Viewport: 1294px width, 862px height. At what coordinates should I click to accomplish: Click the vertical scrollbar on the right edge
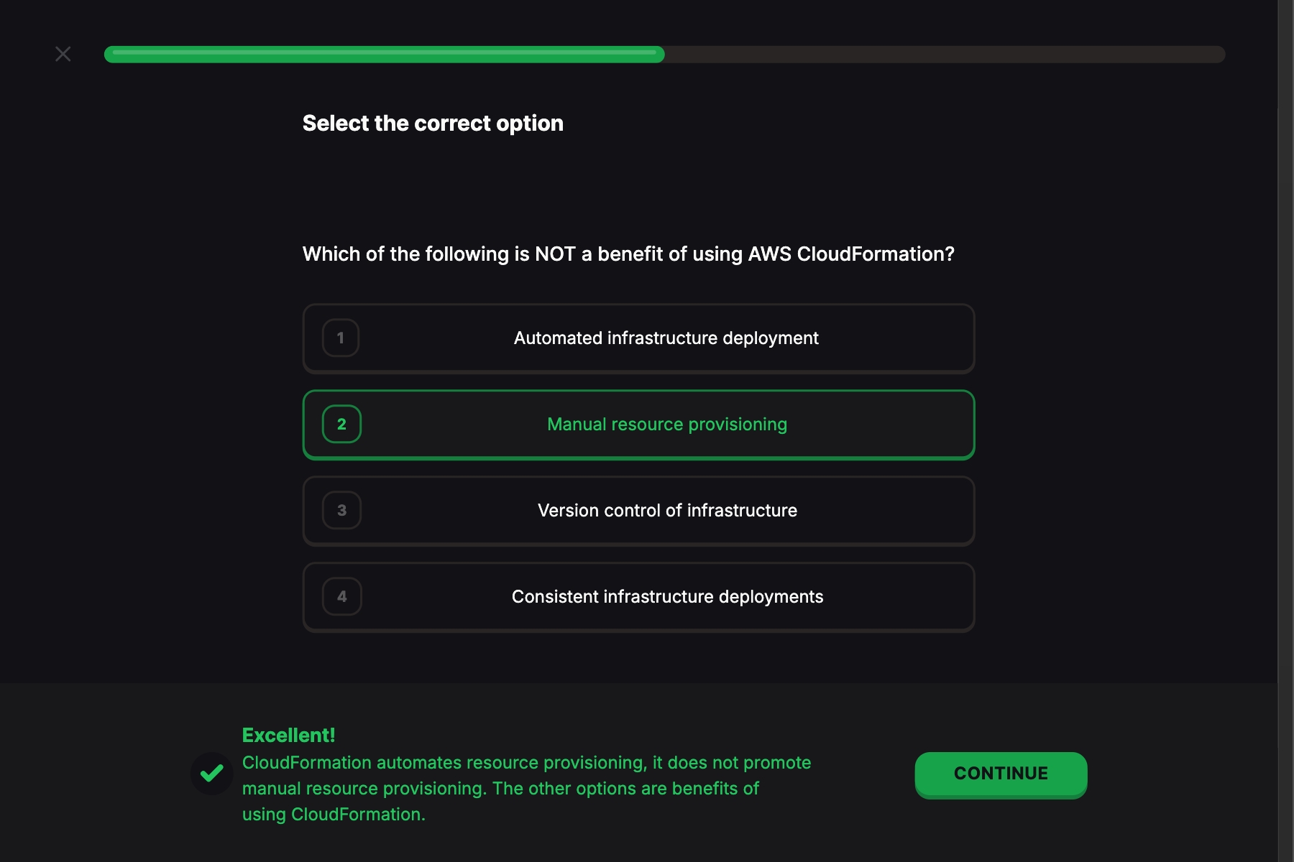point(1285,431)
